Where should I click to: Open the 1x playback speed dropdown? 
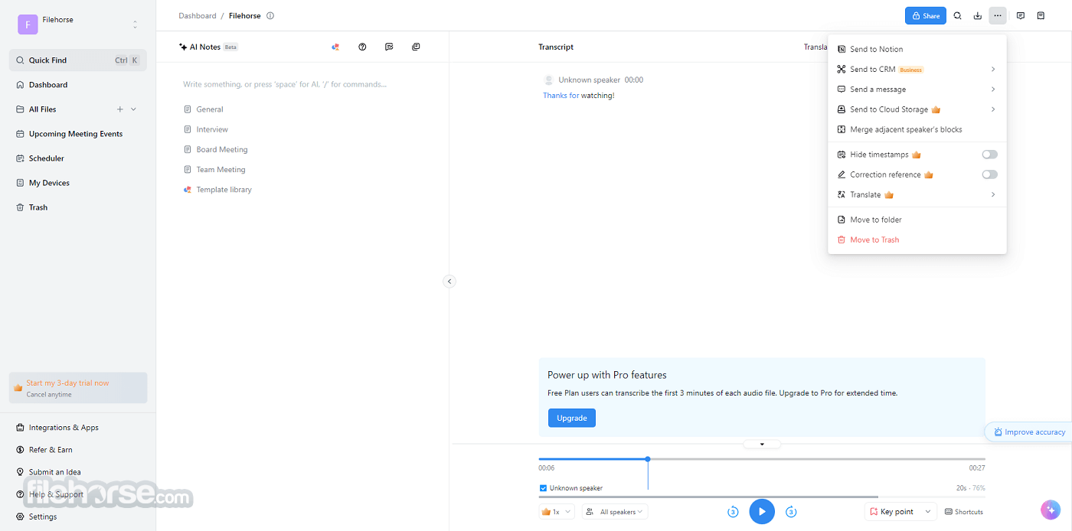557,512
